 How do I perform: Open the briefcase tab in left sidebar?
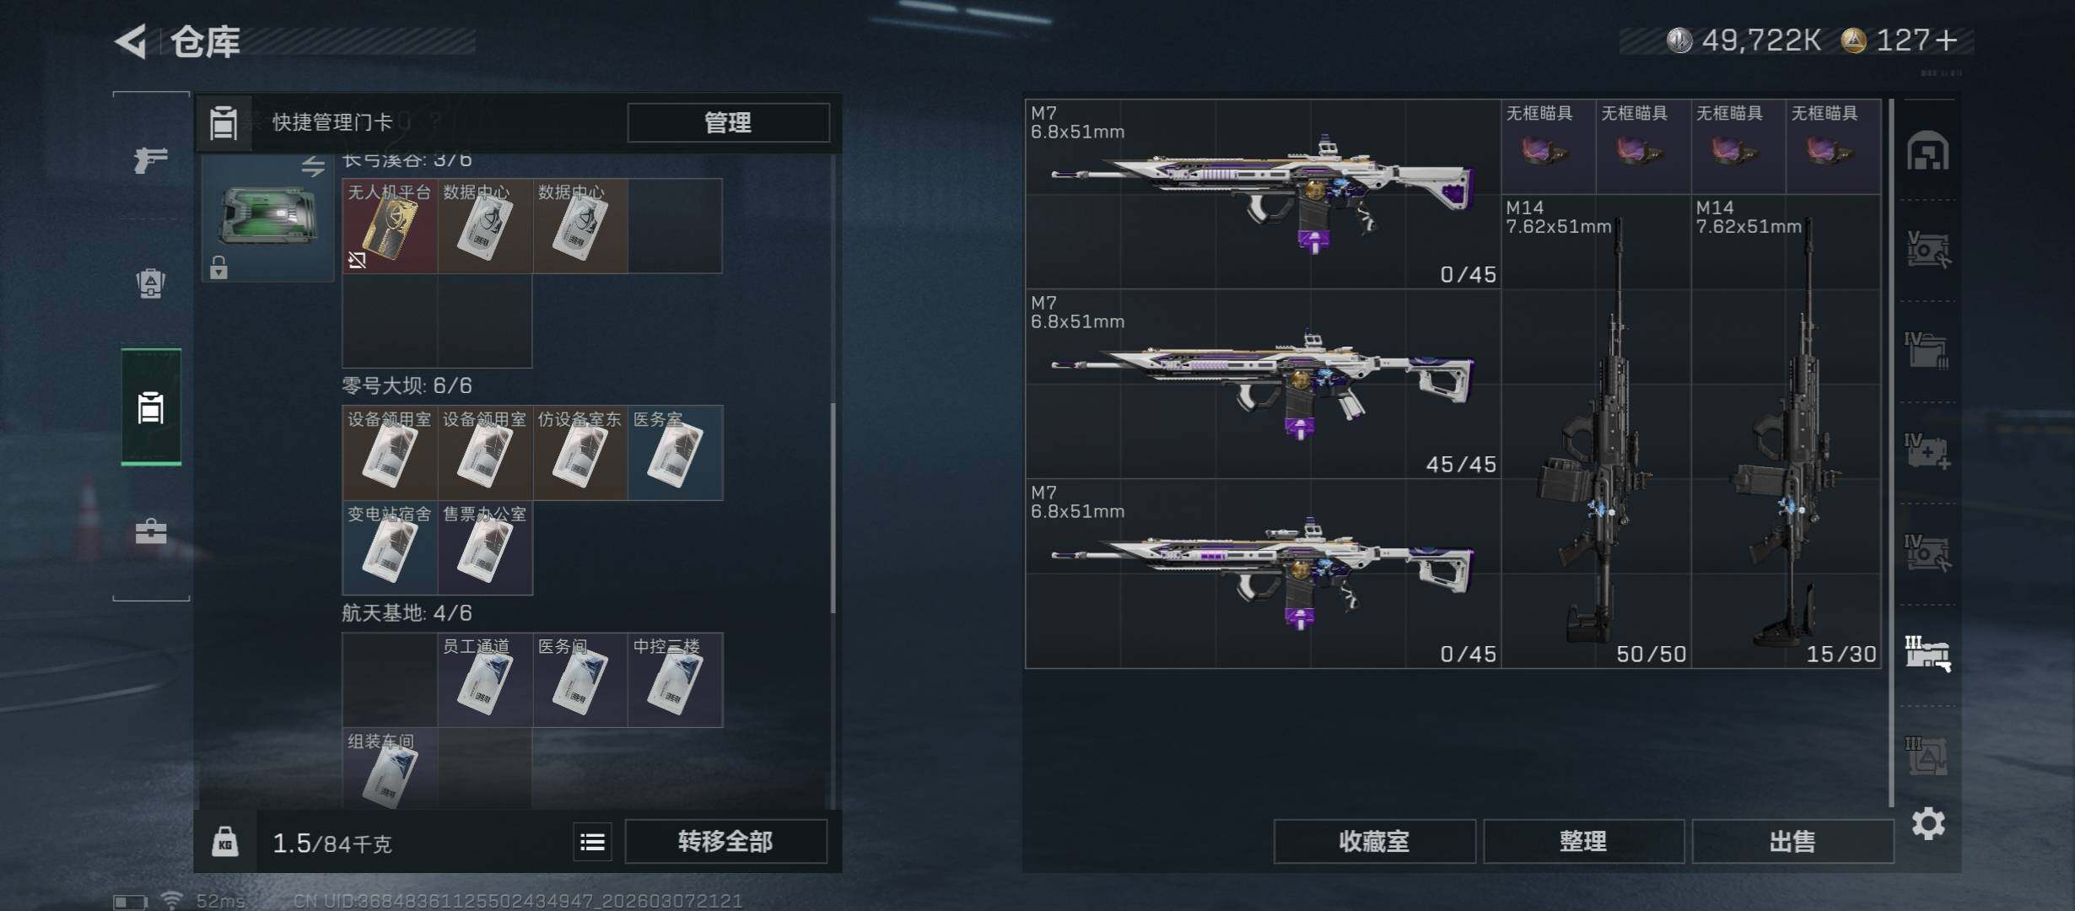[151, 531]
